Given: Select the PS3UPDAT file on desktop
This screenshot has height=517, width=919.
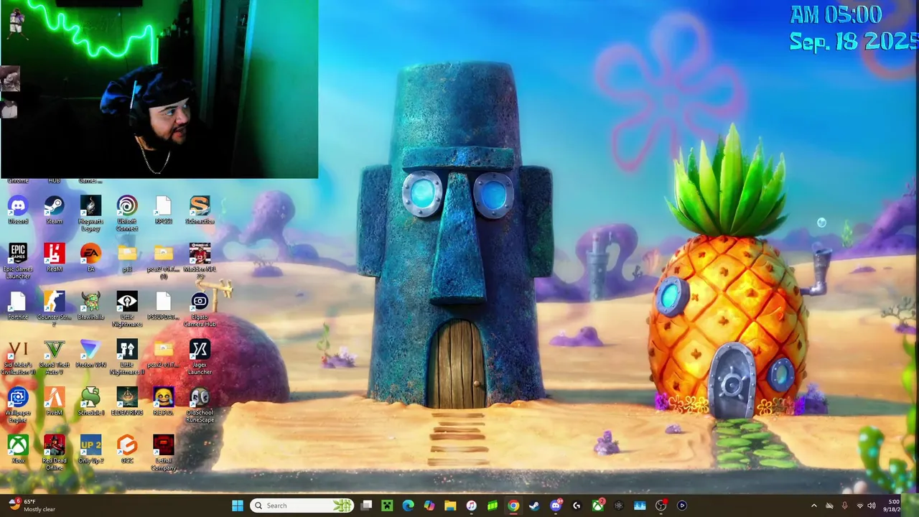Looking at the screenshot, I should click(x=163, y=307).
